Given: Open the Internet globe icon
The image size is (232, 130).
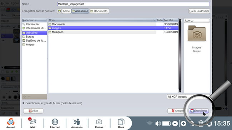Looking at the screenshot, I should pyautogui.click(x=55, y=123).
